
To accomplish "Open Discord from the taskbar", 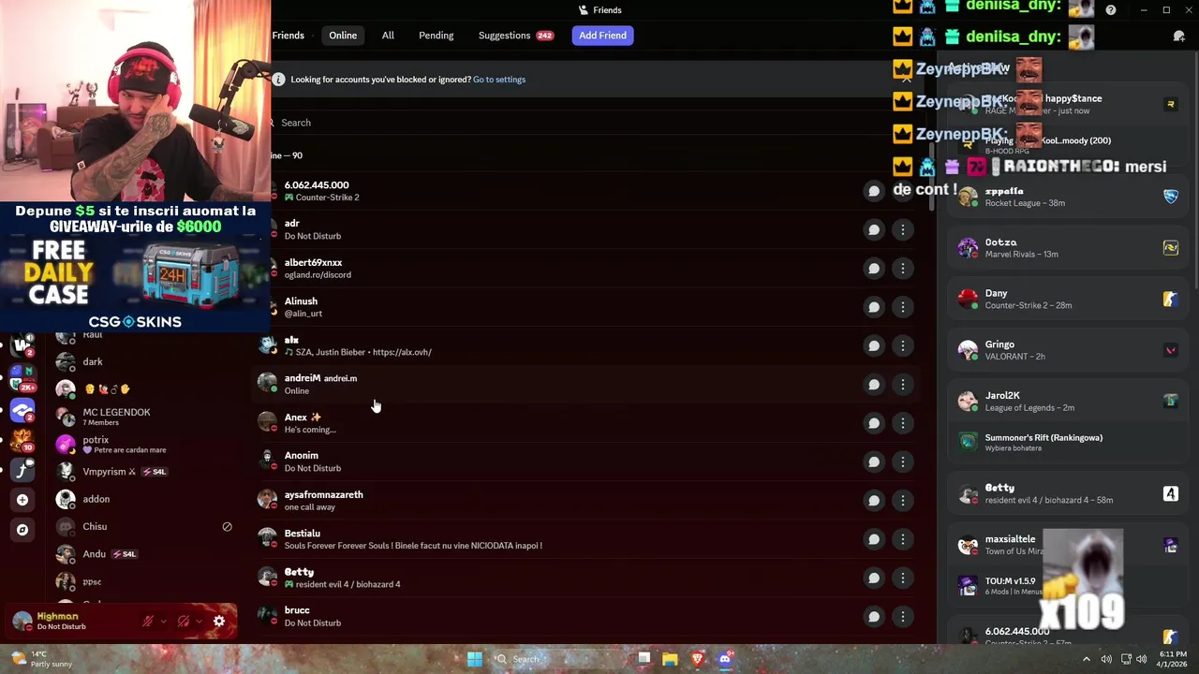I will (x=724, y=659).
